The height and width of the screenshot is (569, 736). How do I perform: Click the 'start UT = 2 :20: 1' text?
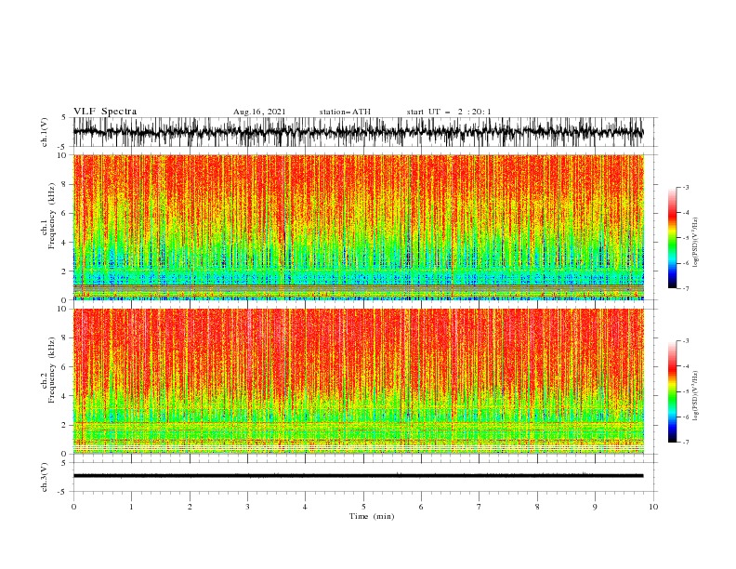coord(449,112)
